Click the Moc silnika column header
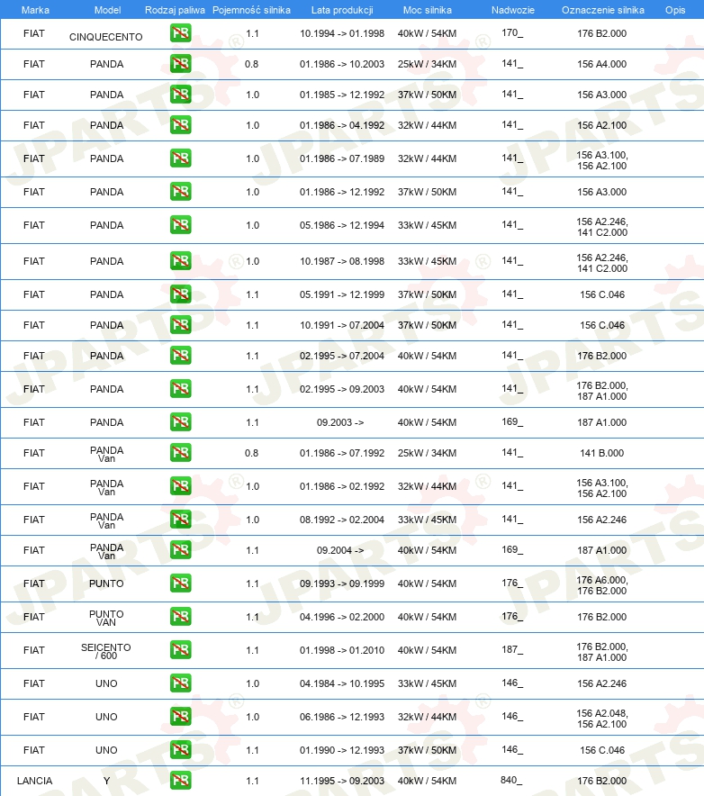This screenshot has width=704, height=796. [x=427, y=10]
